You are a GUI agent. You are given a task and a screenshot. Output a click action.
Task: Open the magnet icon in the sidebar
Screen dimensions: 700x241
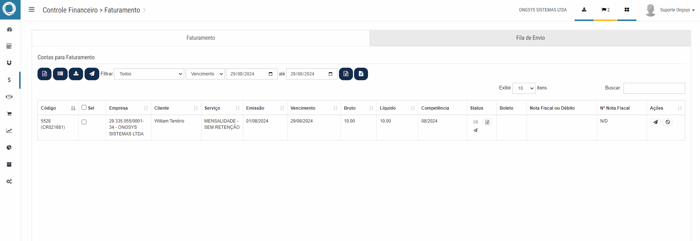coord(9,63)
